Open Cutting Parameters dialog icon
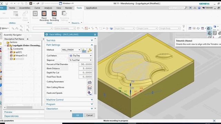This screenshot has width=221, height=124. 90,82
